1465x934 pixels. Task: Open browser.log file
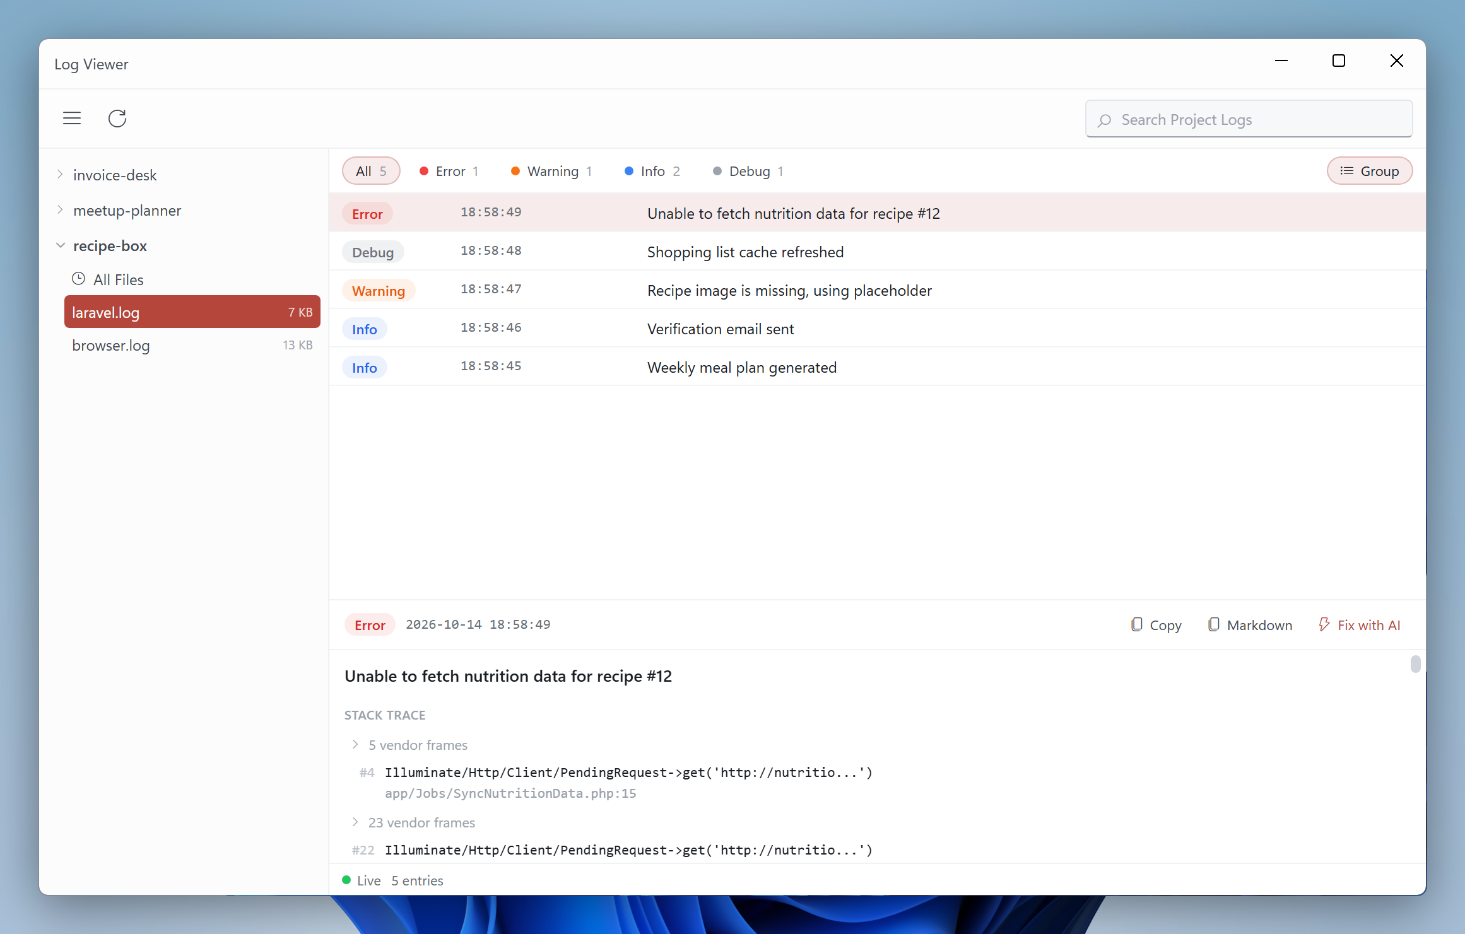(x=192, y=345)
